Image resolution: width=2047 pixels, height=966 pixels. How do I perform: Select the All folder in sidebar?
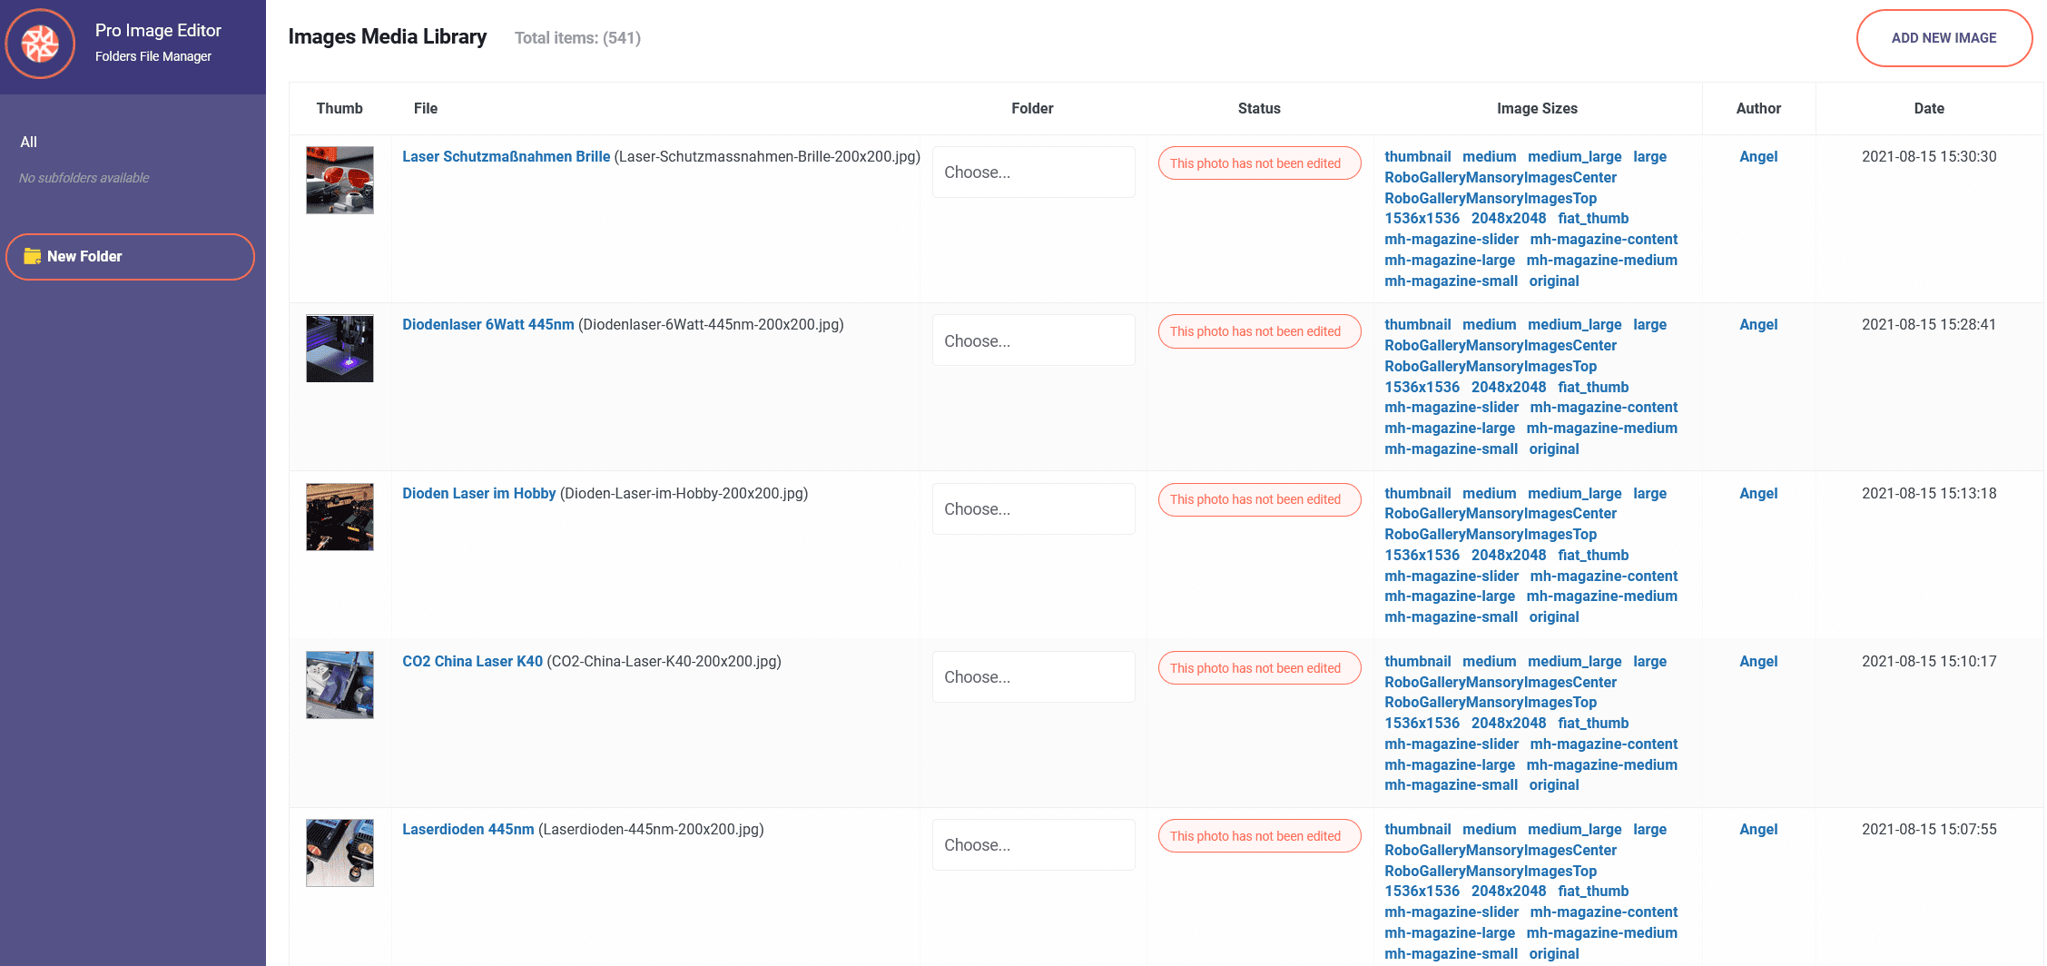tap(29, 142)
